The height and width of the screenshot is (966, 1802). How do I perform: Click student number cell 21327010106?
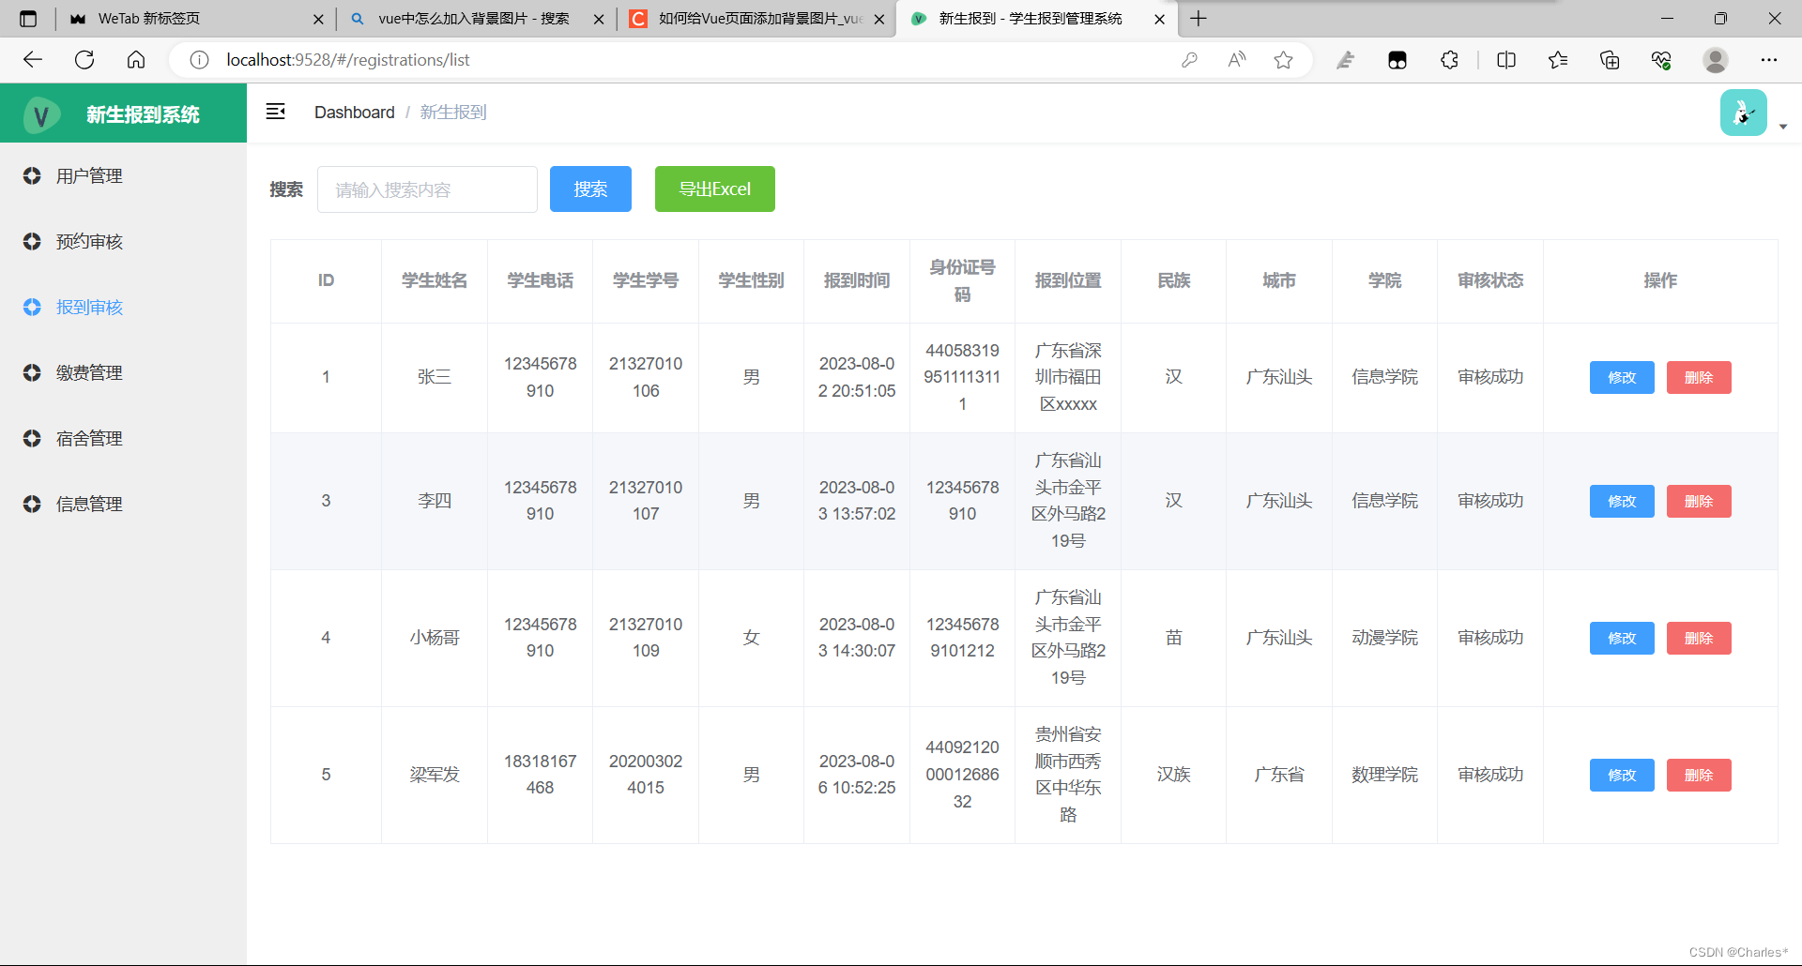646,377
